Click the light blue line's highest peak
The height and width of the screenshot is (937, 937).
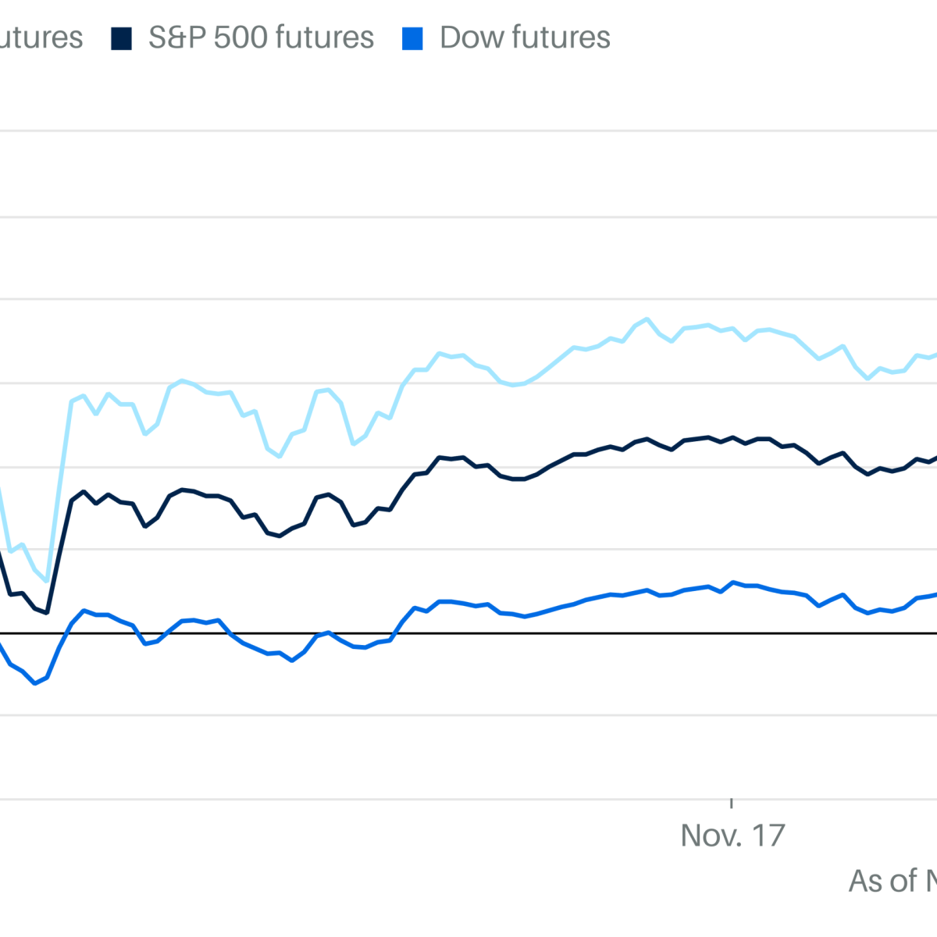647,319
